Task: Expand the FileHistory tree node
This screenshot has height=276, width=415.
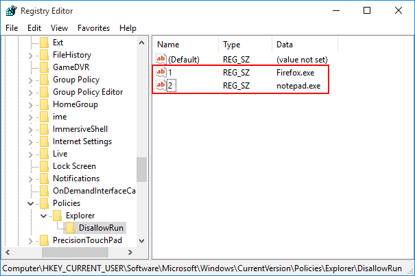Action: [31, 55]
